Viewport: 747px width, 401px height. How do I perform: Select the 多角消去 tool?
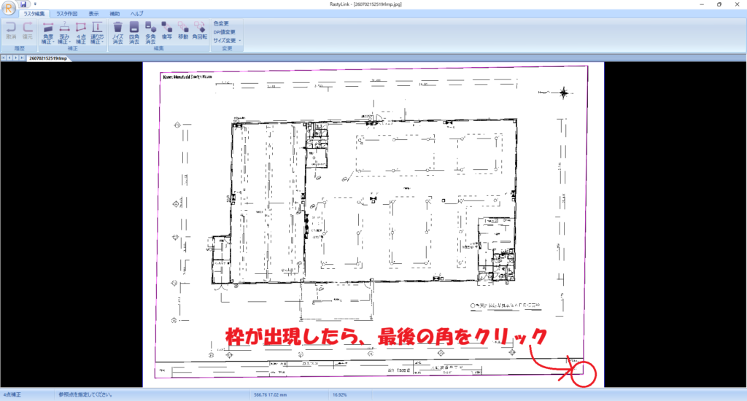[150, 33]
